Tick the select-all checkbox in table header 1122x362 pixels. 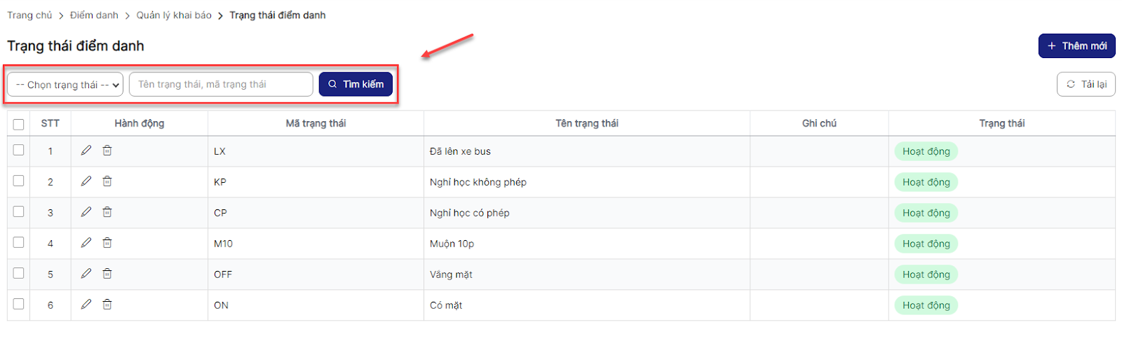coord(19,124)
